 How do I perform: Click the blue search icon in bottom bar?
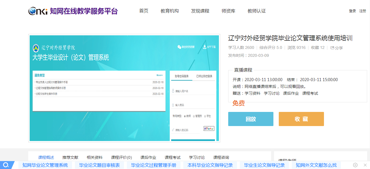point(6,165)
